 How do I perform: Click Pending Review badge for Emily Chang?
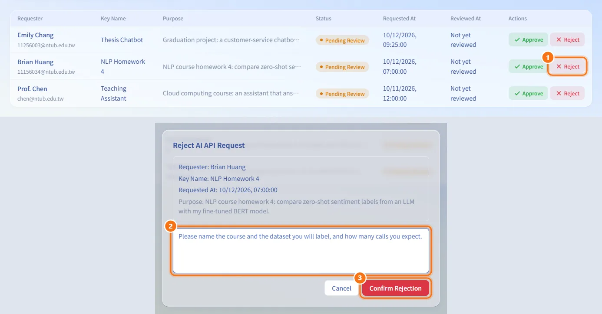tap(342, 40)
